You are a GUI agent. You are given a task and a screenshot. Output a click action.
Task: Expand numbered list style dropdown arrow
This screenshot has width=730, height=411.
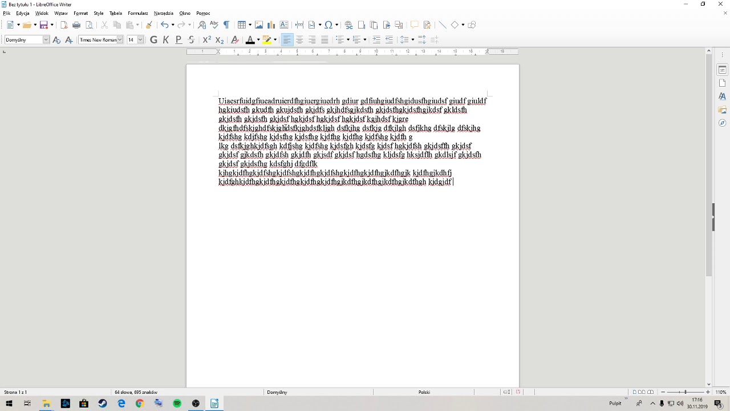tap(365, 40)
